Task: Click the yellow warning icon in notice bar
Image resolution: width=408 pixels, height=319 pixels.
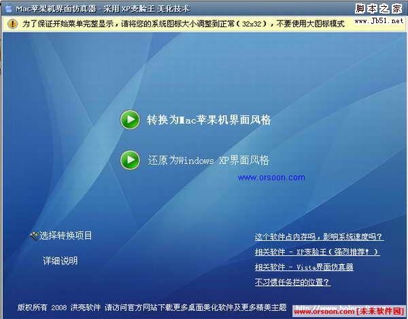Action: pos(12,24)
